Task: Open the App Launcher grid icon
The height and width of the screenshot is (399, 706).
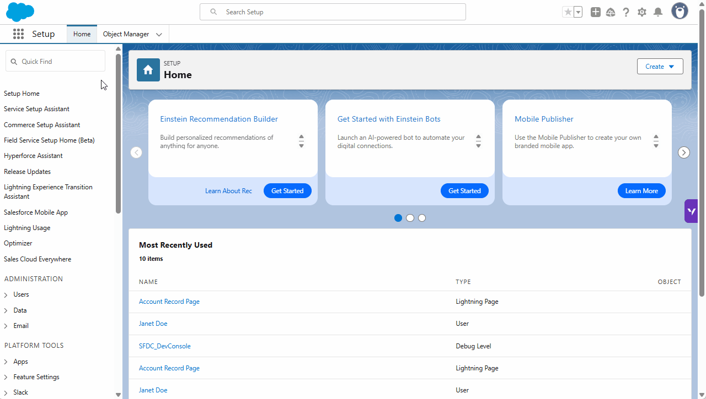Action: (x=18, y=34)
